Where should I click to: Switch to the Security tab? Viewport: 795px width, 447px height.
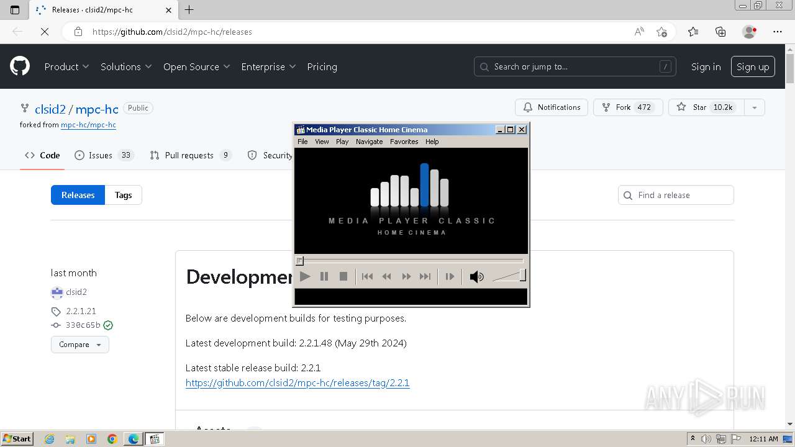tap(270, 155)
